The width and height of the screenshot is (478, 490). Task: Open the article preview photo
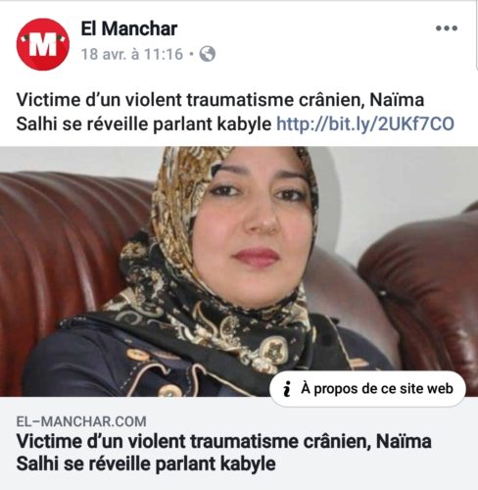[239, 271]
